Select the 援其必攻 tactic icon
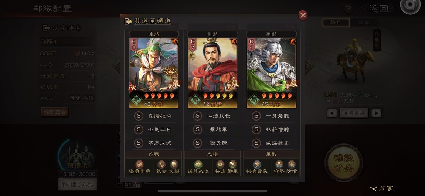Image resolution: width=425 pixels, height=196 pixels. pyautogui.click(x=198, y=165)
